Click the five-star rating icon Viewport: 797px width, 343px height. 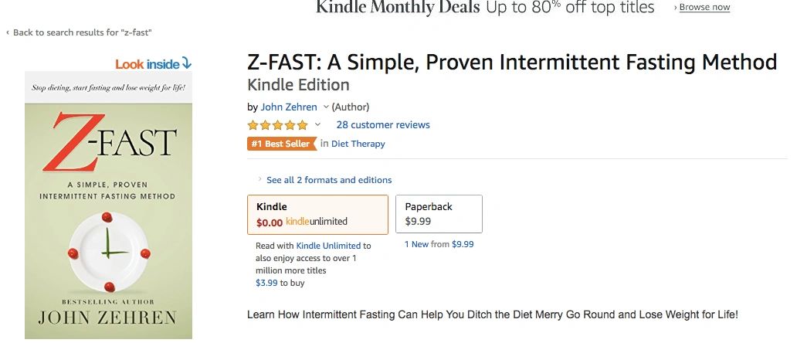pyautogui.click(x=277, y=125)
